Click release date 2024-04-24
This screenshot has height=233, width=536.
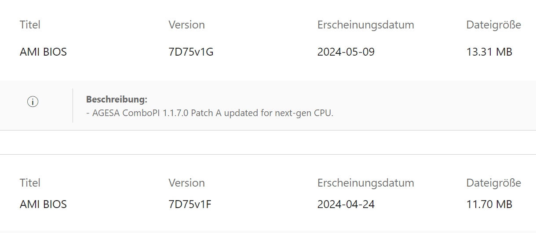(346, 204)
